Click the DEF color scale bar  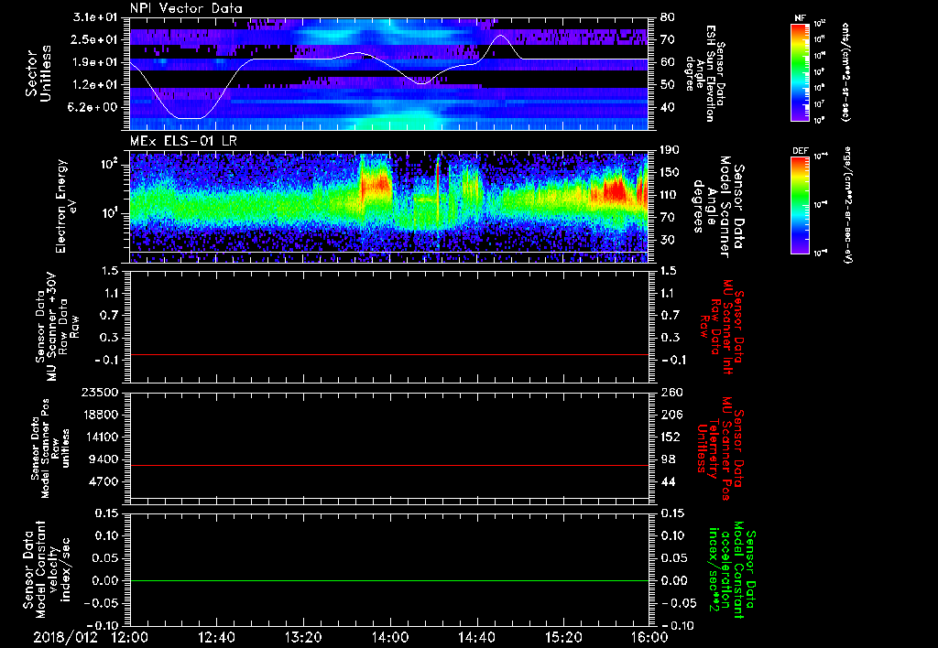tap(801, 205)
